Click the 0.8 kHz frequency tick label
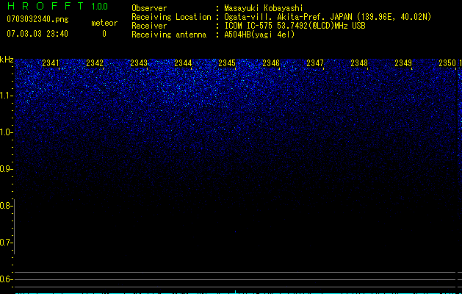 tap(6, 206)
